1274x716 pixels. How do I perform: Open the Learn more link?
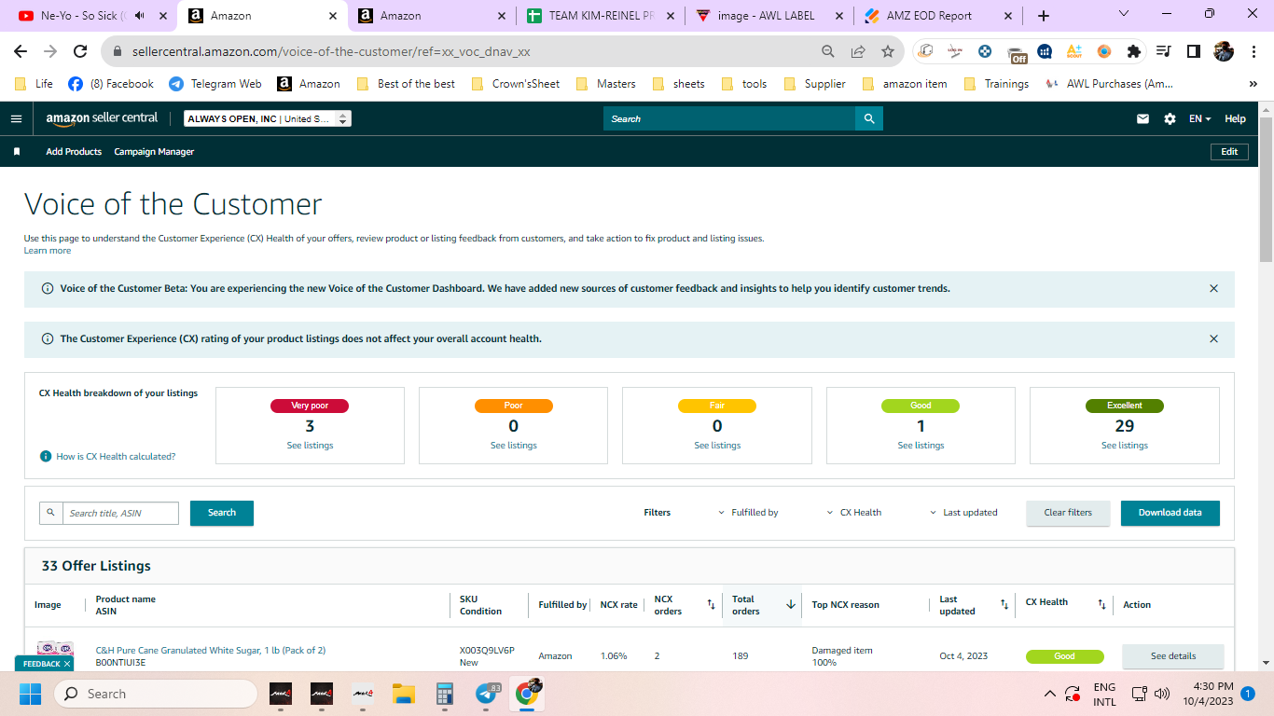[48, 251]
